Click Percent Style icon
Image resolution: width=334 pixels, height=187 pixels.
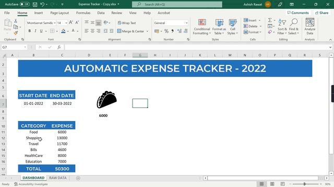point(166,31)
